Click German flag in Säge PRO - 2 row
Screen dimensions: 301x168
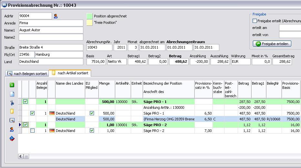pyautogui.click(x=52, y=131)
